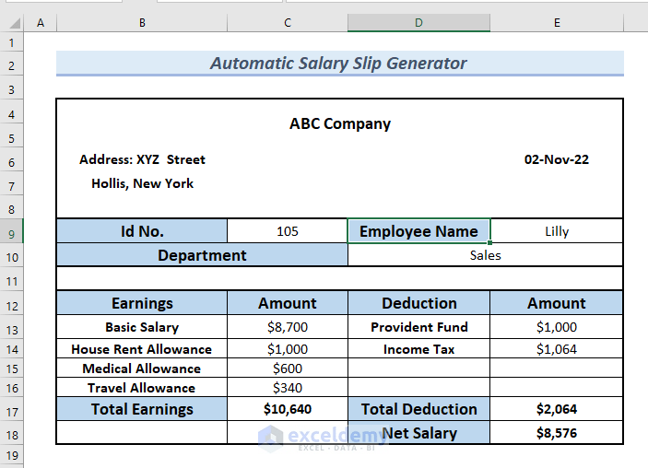Select the Id No. label cell
Viewport: 648px width, 468px height.
coord(142,231)
